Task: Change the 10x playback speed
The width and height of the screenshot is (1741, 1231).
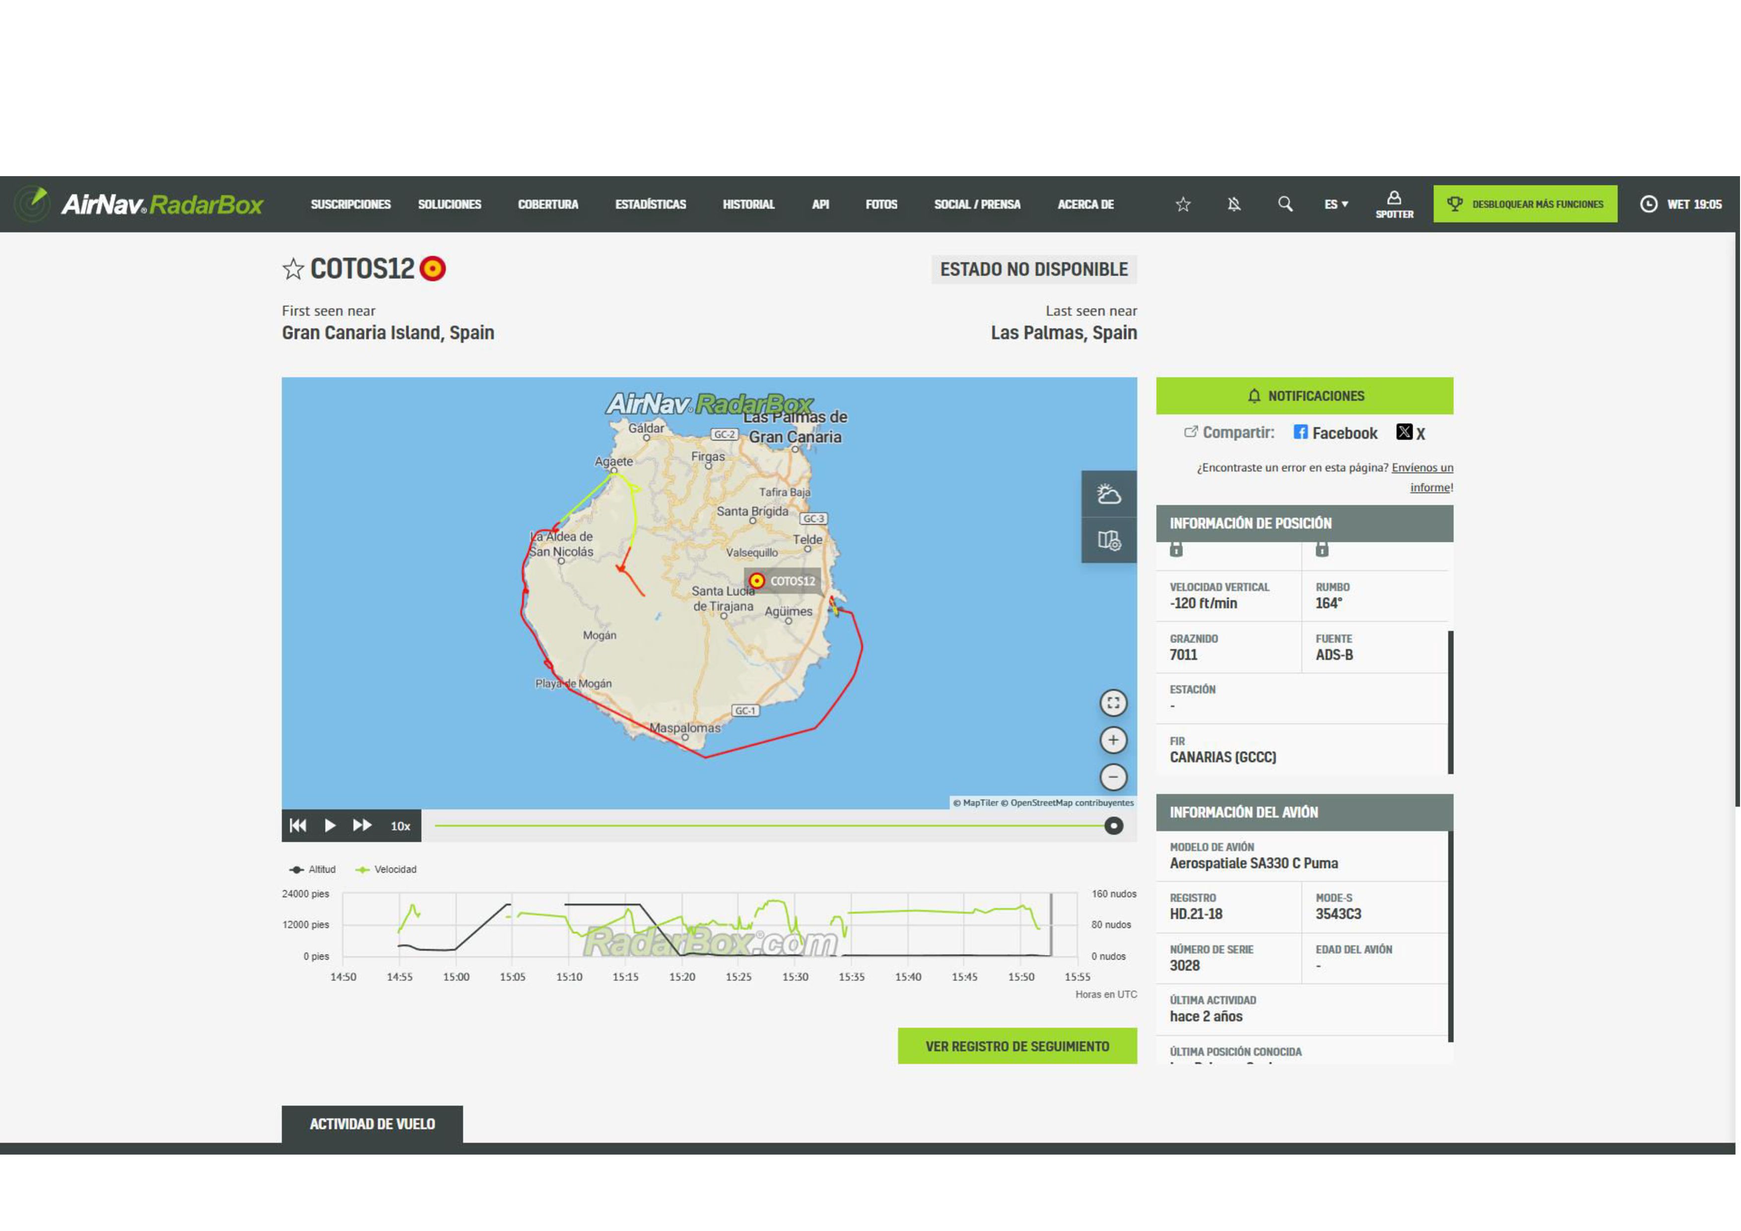Action: (401, 826)
